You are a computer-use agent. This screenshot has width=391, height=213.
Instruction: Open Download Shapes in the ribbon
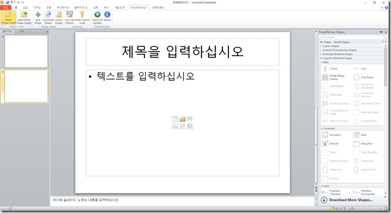click(48, 18)
